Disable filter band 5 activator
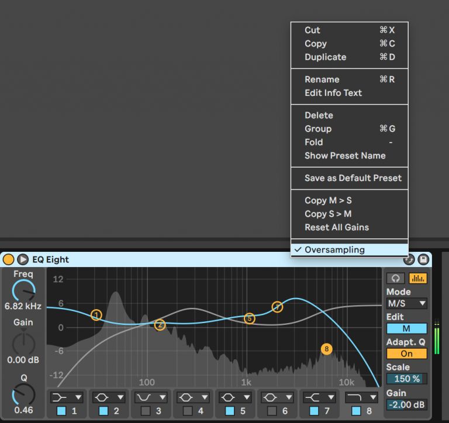This screenshot has height=423, width=449. pyautogui.click(x=230, y=411)
